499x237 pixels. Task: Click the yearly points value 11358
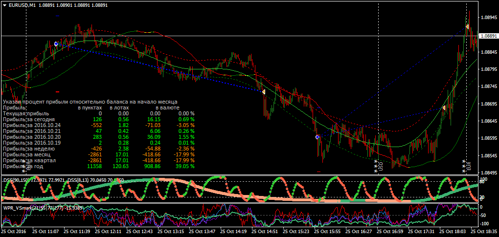[94, 166]
